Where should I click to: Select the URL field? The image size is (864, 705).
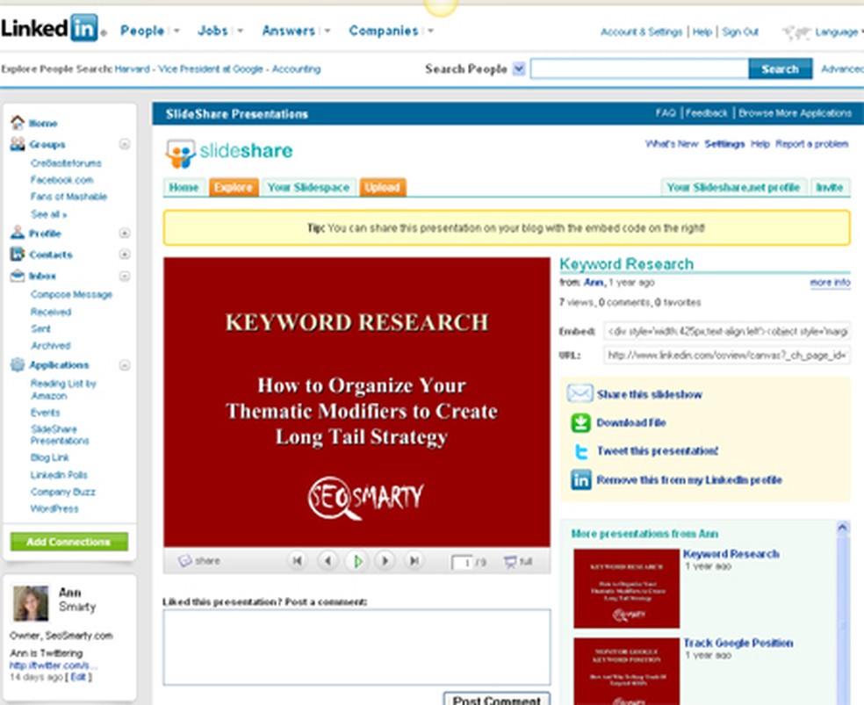click(727, 356)
